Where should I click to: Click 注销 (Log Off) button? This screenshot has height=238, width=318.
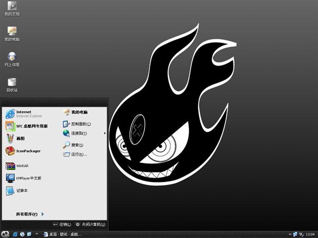(x=62, y=225)
